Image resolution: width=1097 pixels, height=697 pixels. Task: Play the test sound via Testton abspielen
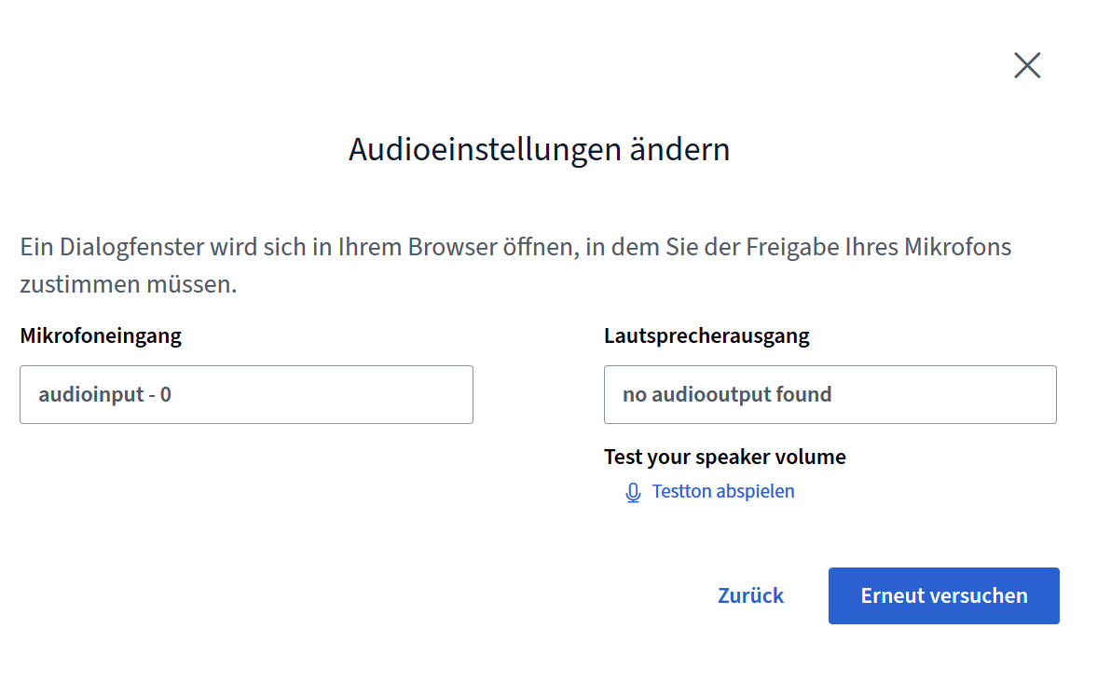(x=722, y=491)
